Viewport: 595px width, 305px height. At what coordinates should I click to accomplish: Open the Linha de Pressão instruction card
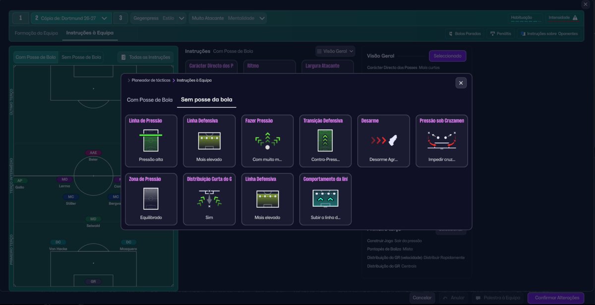[x=151, y=141]
